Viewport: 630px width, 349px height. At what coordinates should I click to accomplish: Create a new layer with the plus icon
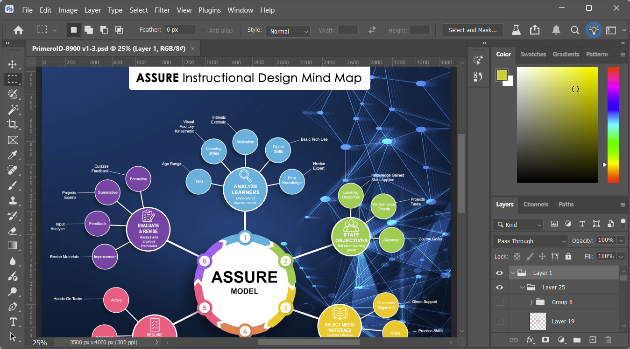click(x=593, y=340)
